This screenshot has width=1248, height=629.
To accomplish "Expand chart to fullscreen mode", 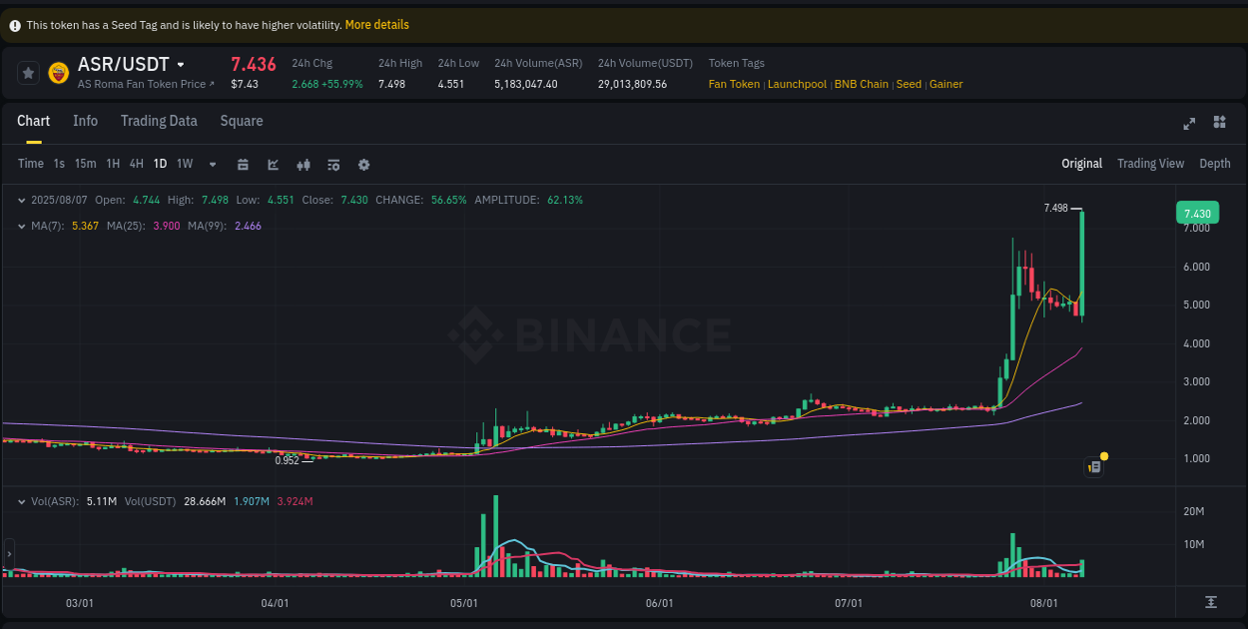I will [x=1189, y=123].
